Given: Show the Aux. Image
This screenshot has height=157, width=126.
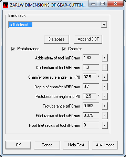Looking at the screenshot, I should (105, 145).
